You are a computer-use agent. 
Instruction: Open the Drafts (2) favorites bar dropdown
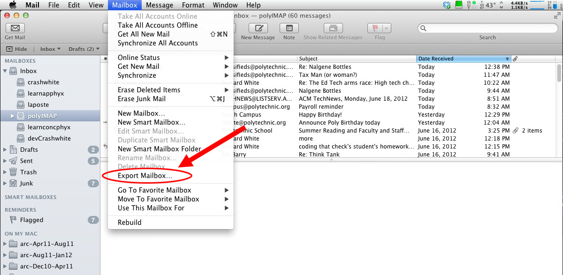pyautogui.click(x=84, y=49)
